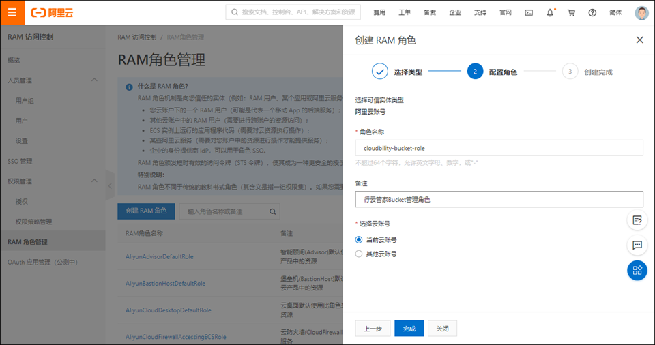The height and width of the screenshot is (345, 655).
Task: Click the blue floating apps grid icon
Action: click(637, 270)
